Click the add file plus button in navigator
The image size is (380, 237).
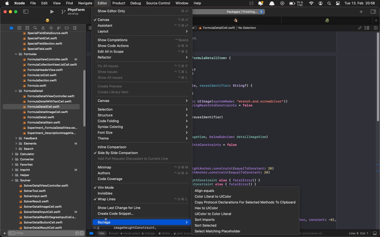(4, 233)
